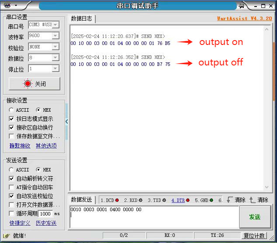Open the 停止位 1 dropdown
The width and height of the screenshot is (277, 243).
(55, 68)
